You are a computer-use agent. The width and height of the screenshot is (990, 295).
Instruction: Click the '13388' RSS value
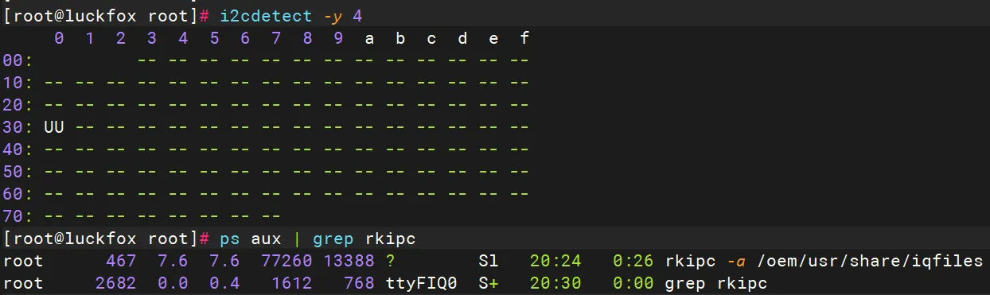coord(349,260)
